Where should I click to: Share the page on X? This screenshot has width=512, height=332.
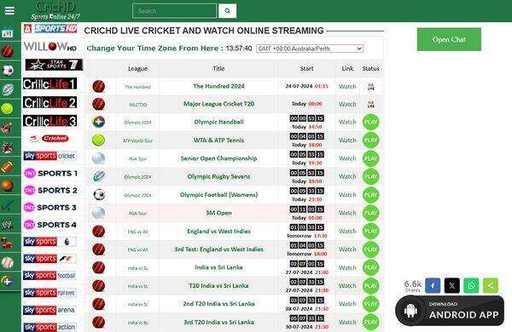pyautogui.click(x=452, y=286)
